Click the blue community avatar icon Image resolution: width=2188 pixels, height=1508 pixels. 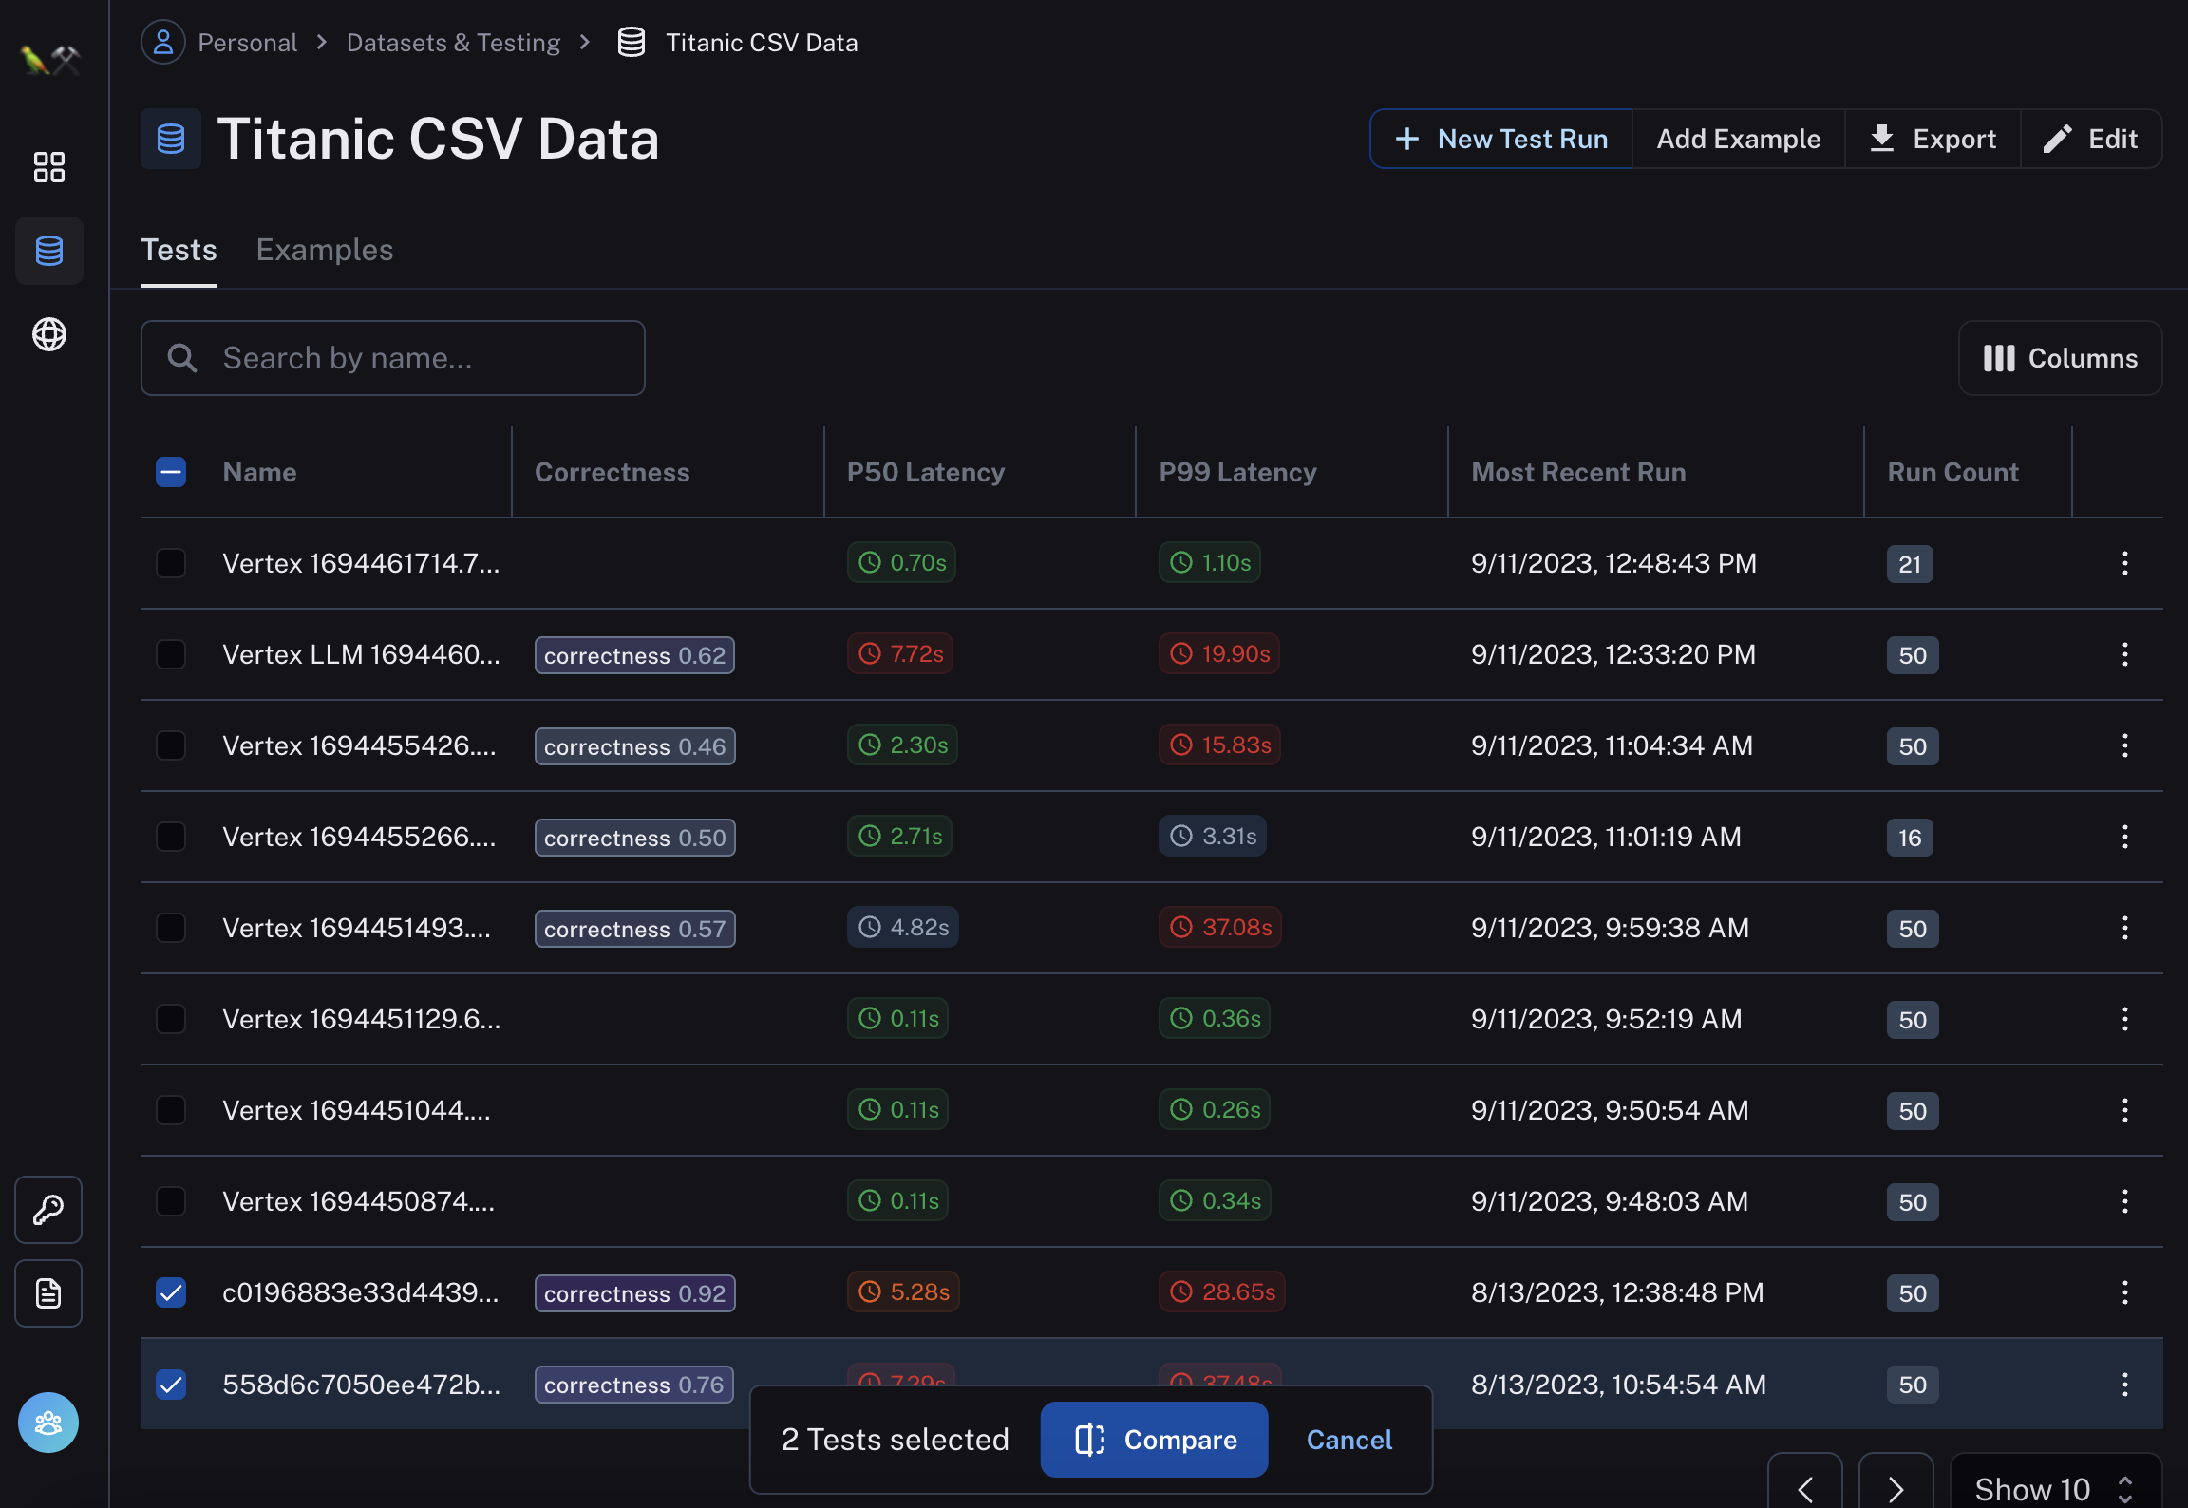48,1423
